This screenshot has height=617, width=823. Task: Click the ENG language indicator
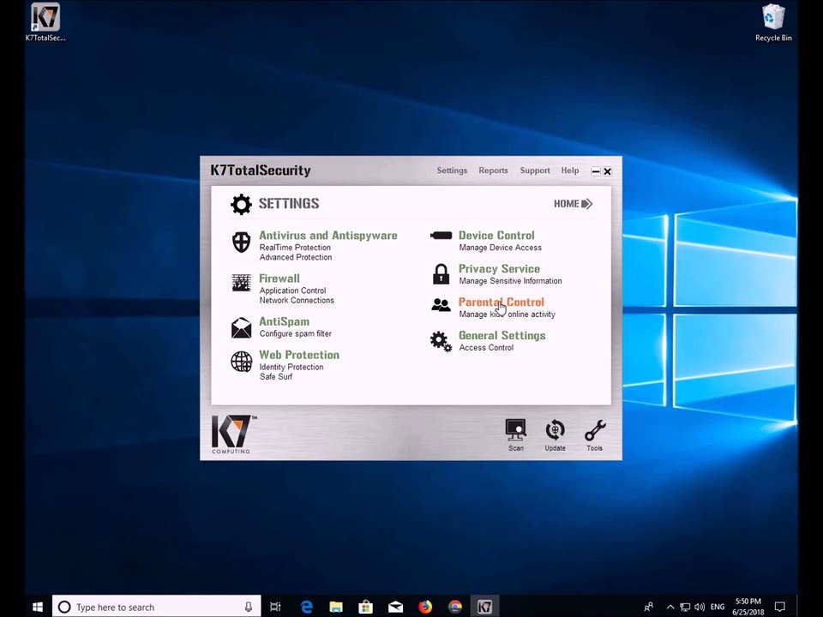[718, 607]
